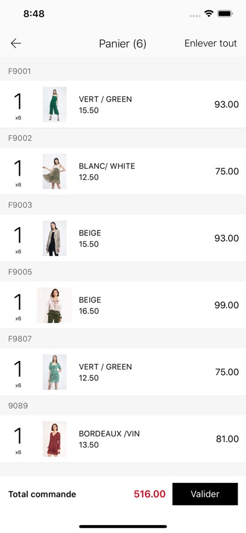Open the F9002 white dress thumbnail
The height and width of the screenshot is (533, 246).
(54, 171)
